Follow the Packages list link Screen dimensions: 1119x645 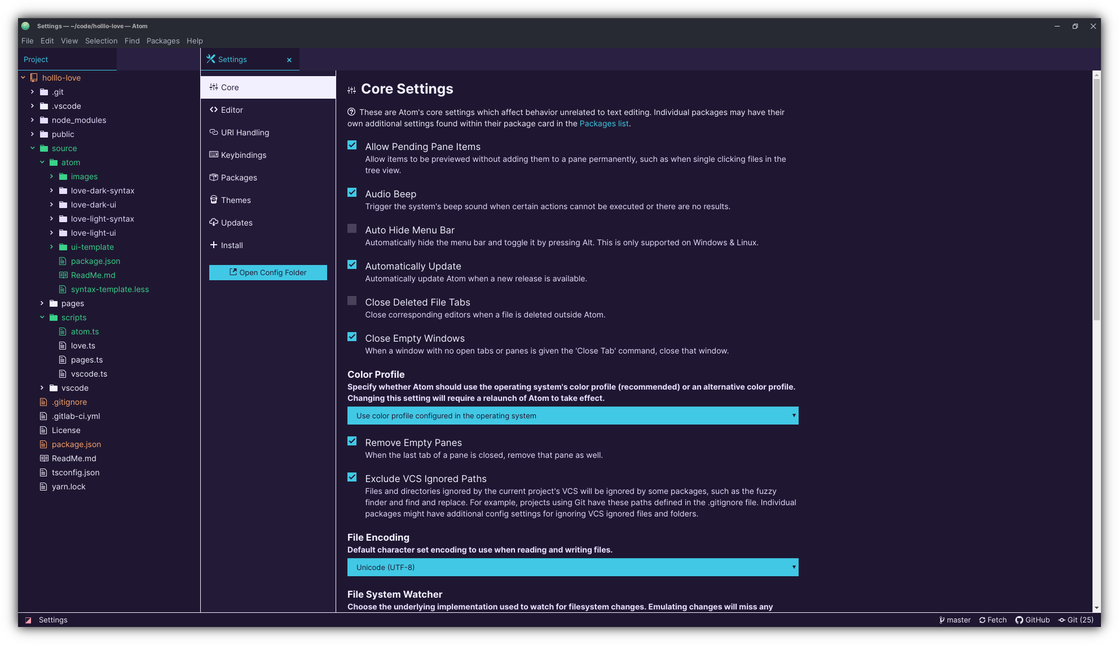(603, 123)
